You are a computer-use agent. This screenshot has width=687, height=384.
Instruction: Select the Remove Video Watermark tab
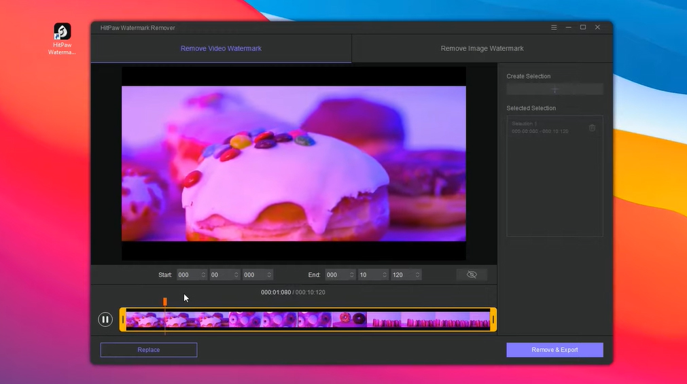221,49
